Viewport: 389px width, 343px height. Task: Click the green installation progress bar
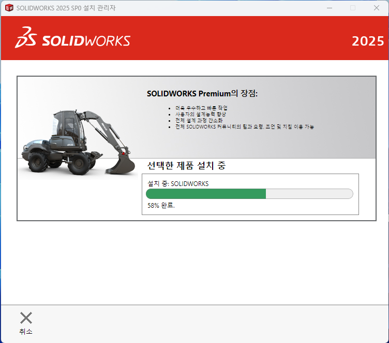pos(249,194)
